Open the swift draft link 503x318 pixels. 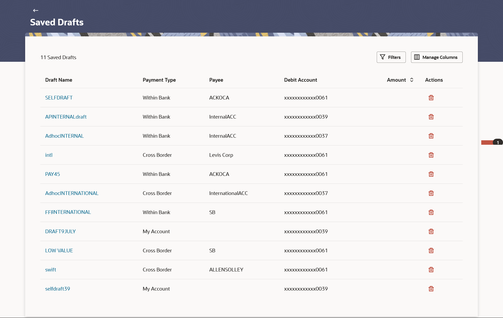[51, 270]
